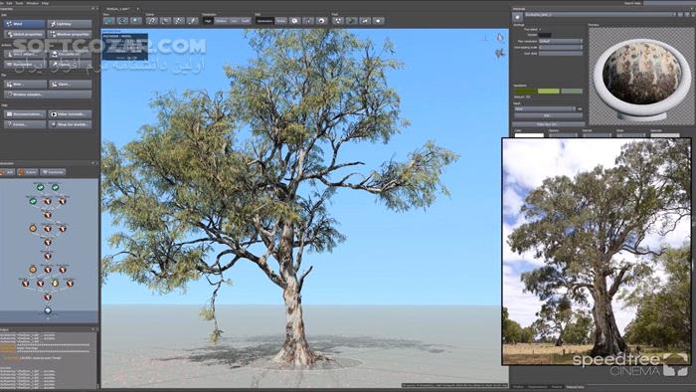Set resolution to Draft
This screenshot has width=696, height=392.
(x=246, y=21)
